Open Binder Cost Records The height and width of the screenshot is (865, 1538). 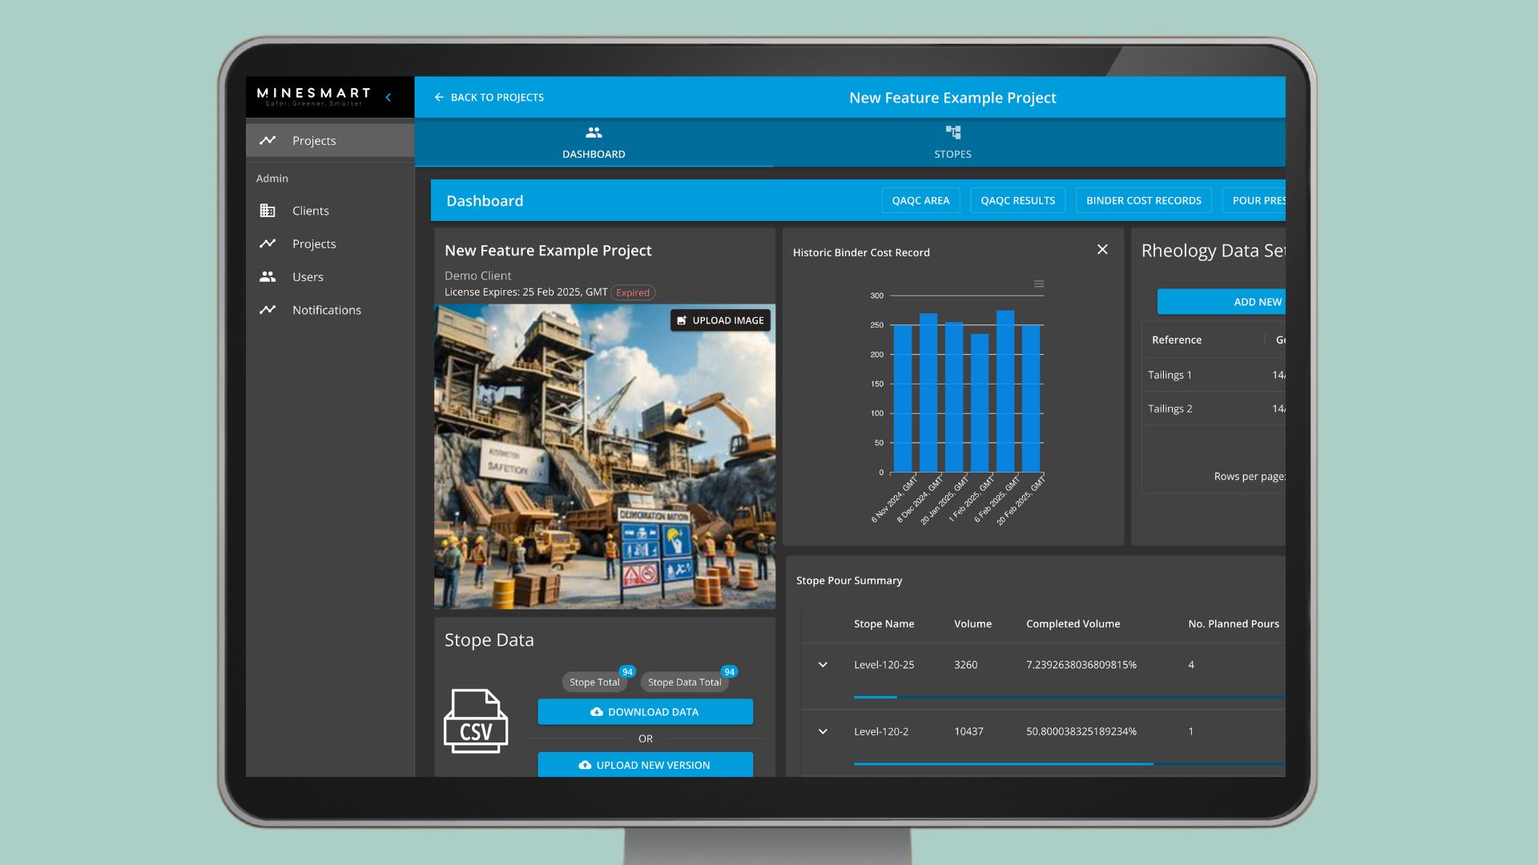[1143, 200]
